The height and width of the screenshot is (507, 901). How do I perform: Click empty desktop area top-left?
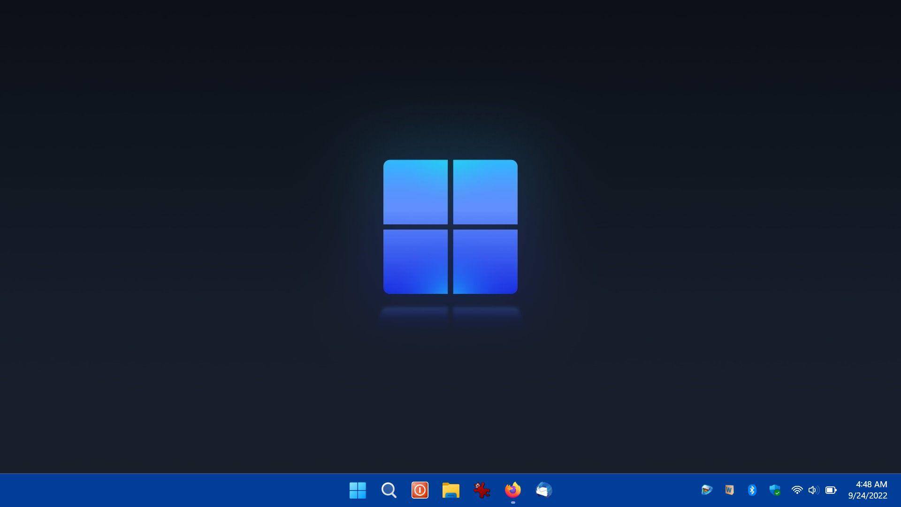(94, 70)
